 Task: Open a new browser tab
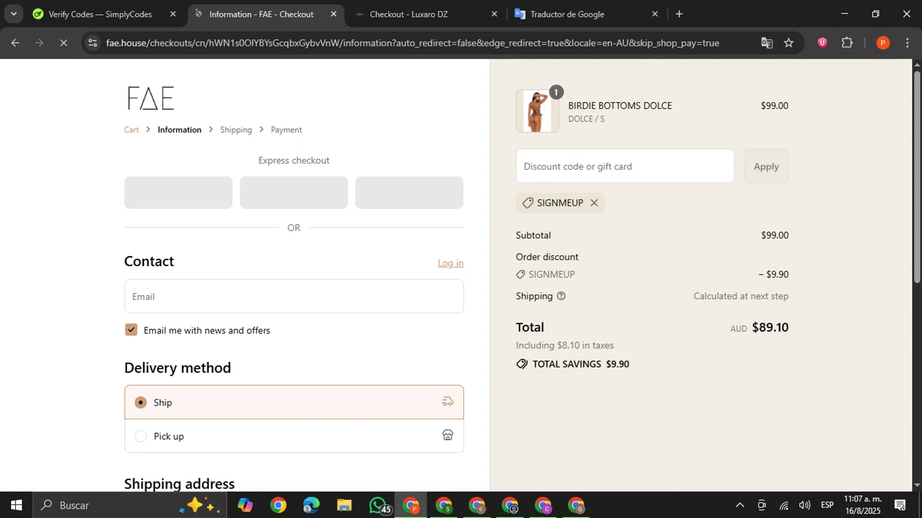[x=679, y=14]
